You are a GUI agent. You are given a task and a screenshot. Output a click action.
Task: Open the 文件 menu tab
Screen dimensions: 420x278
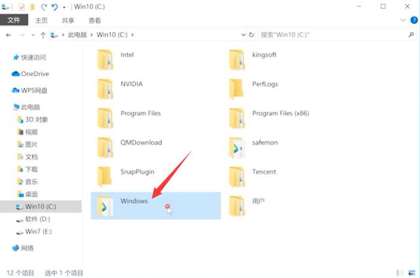click(x=14, y=20)
